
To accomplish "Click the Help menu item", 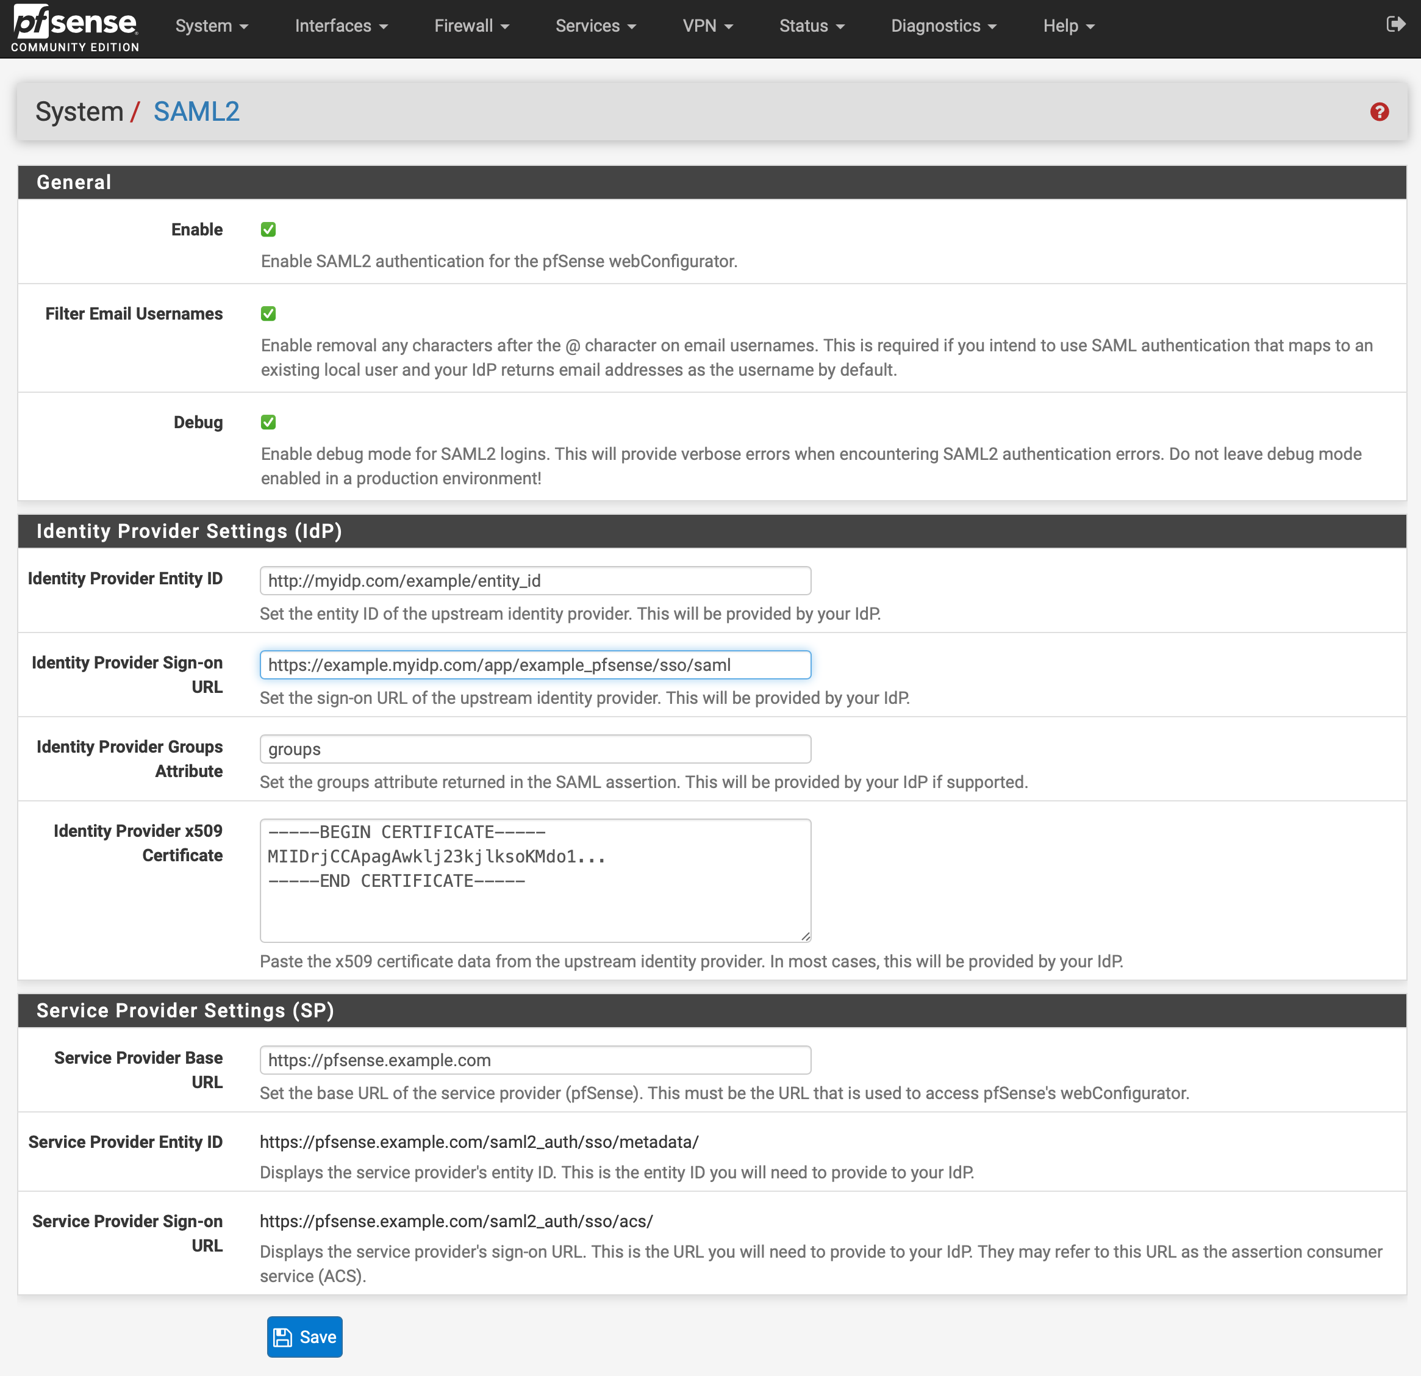I will coord(1067,26).
